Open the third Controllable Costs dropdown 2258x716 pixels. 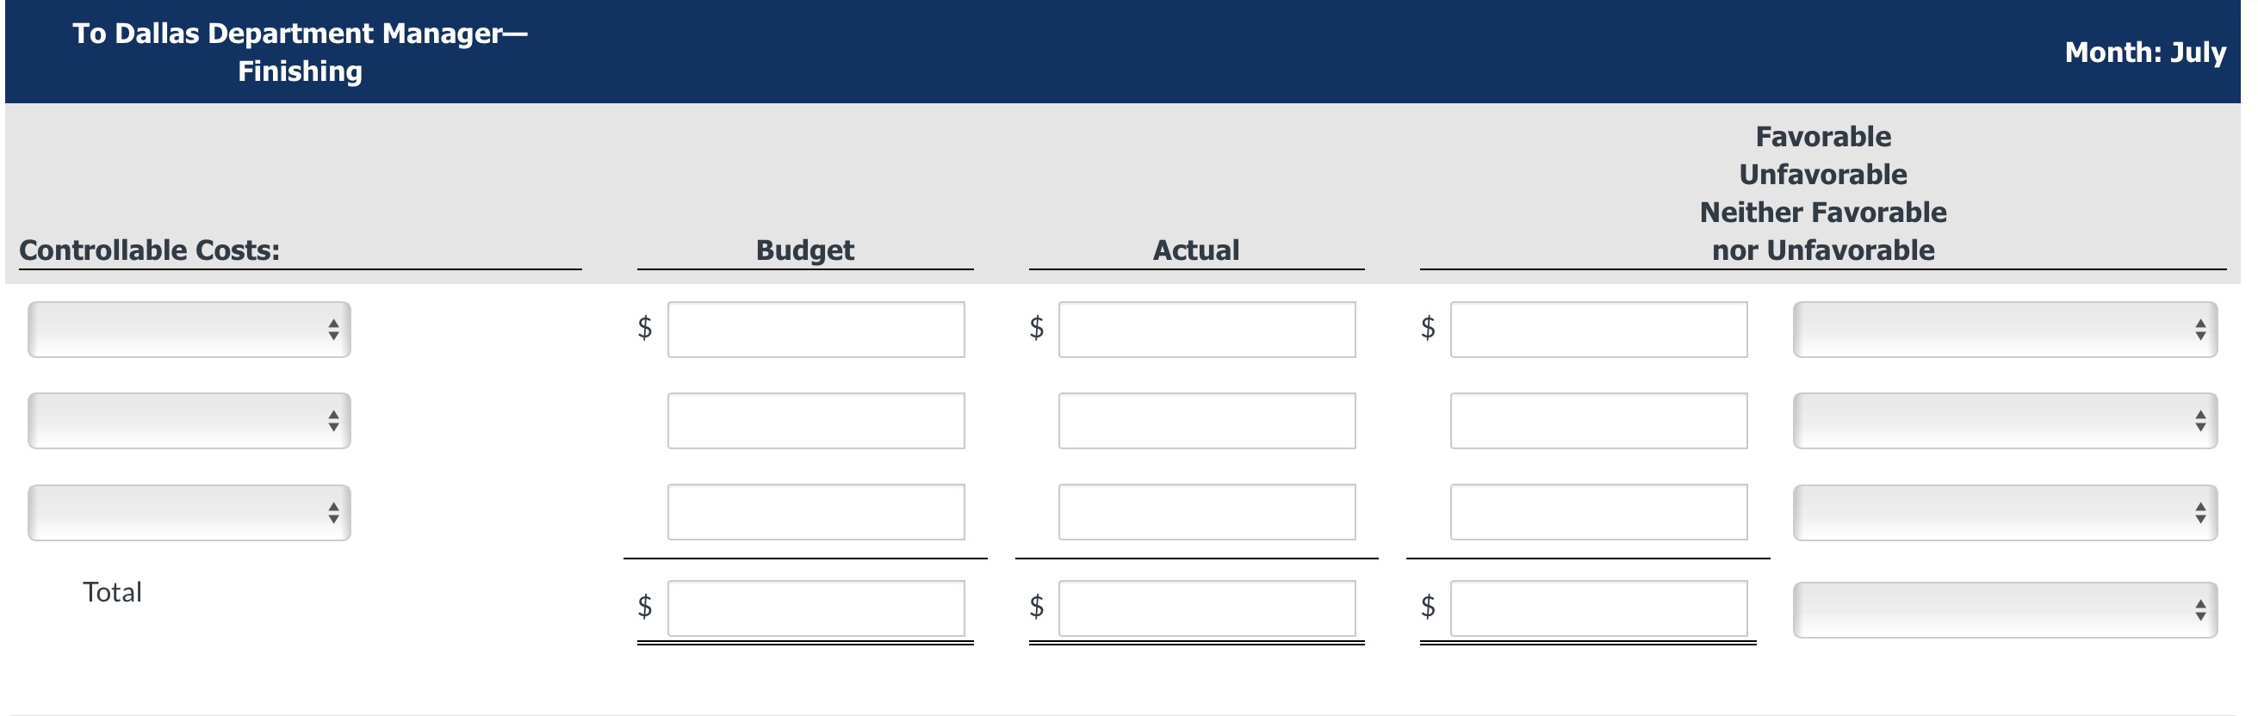click(x=189, y=513)
